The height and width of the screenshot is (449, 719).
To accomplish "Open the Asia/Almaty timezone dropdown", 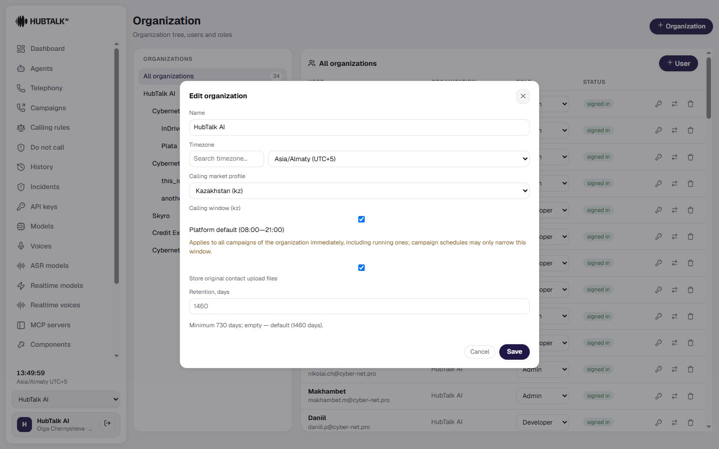I will 398,159.
